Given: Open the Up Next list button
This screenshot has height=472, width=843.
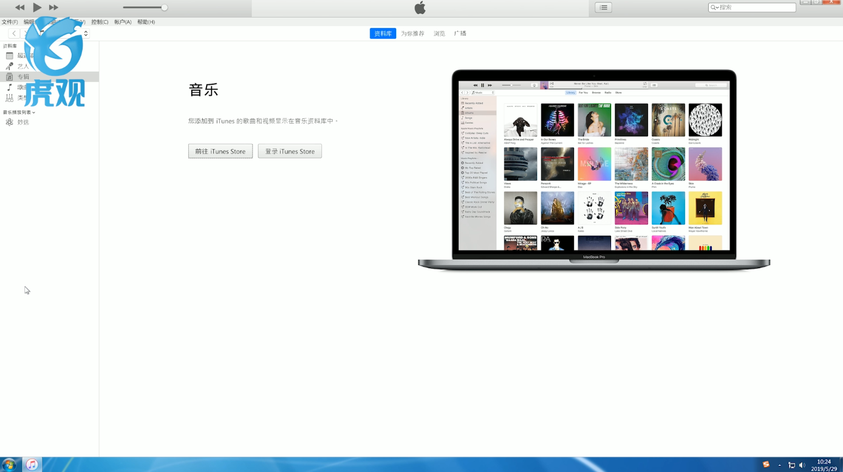Looking at the screenshot, I should pos(603,7).
